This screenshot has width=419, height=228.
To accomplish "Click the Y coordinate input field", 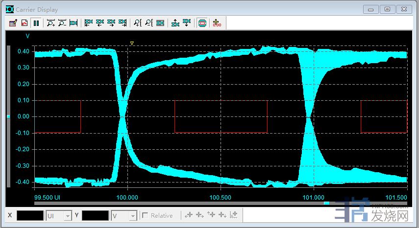I will (x=95, y=215).
